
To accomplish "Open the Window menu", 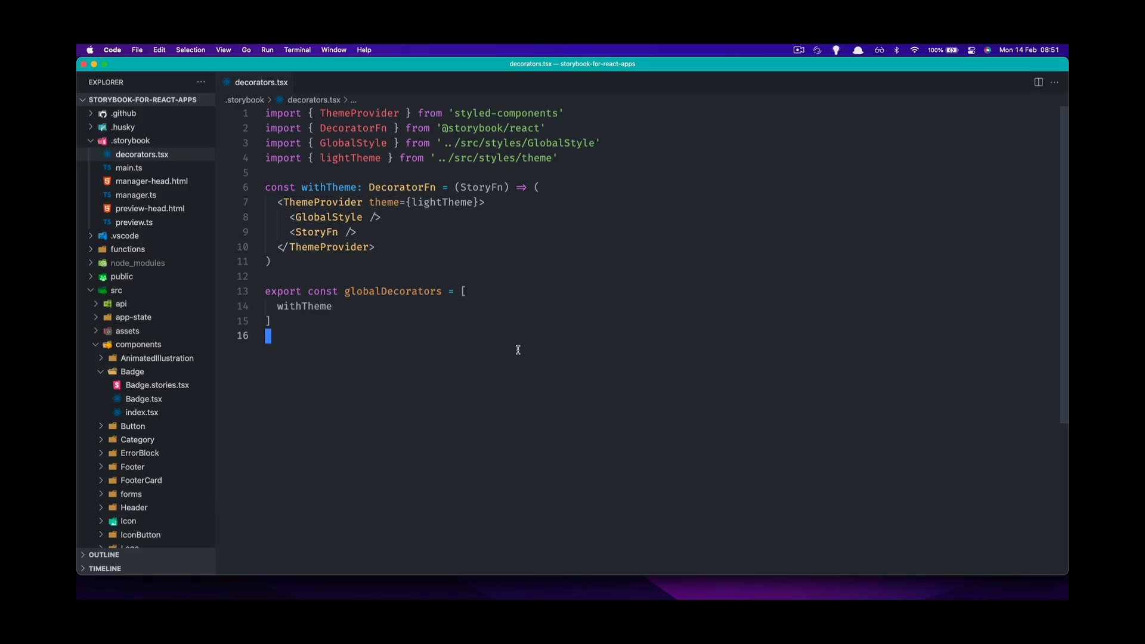I will coord(333,50).
